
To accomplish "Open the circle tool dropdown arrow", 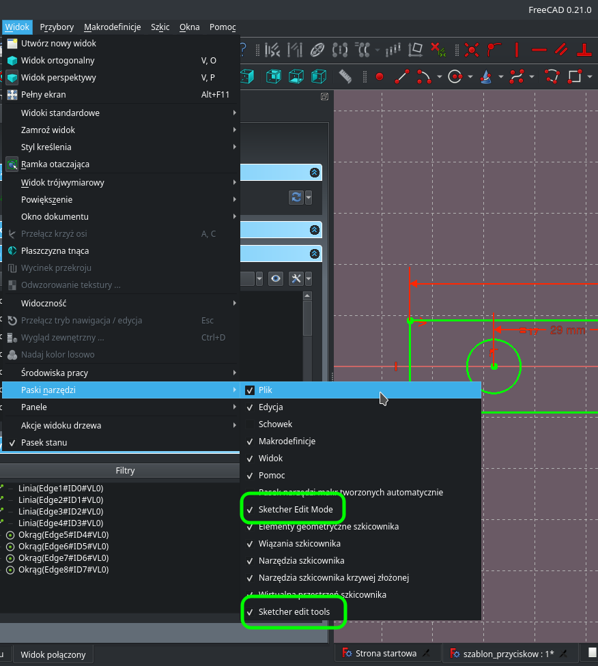I will (x=469, y=76).
